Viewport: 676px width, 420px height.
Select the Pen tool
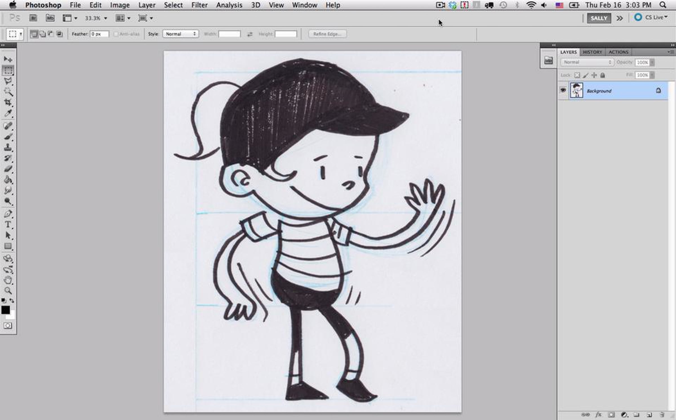tap(8, 214)
